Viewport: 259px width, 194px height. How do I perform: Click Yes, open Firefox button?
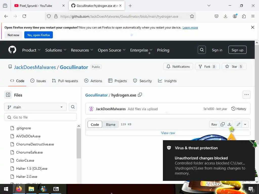point(38,35)
